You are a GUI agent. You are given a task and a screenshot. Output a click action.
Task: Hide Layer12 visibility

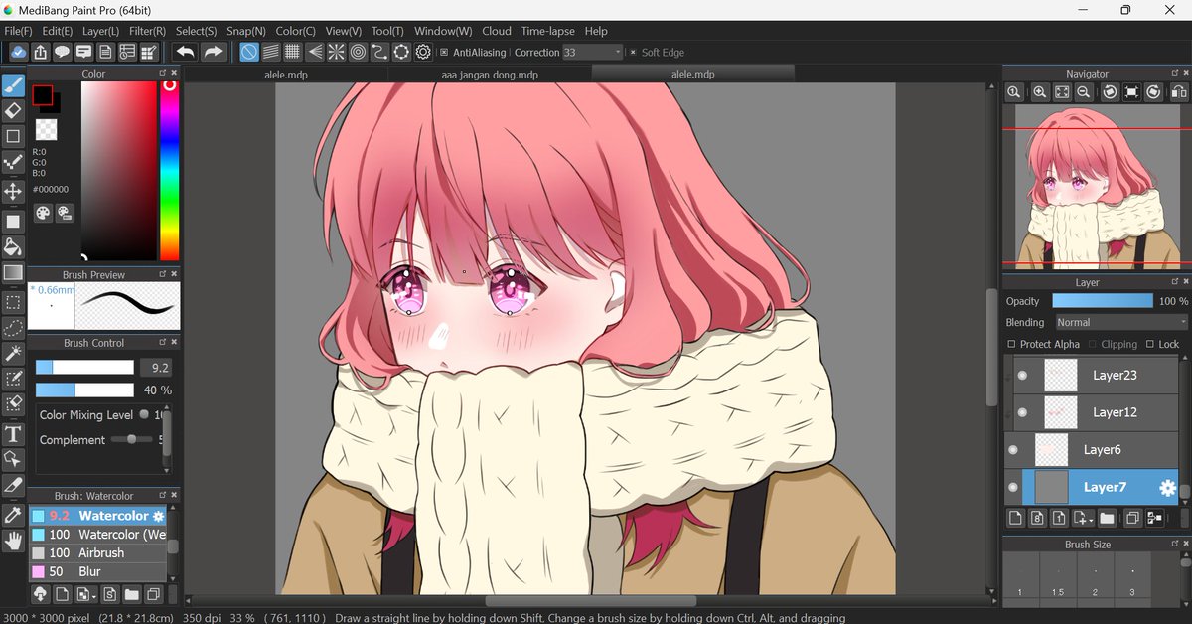1022,412
